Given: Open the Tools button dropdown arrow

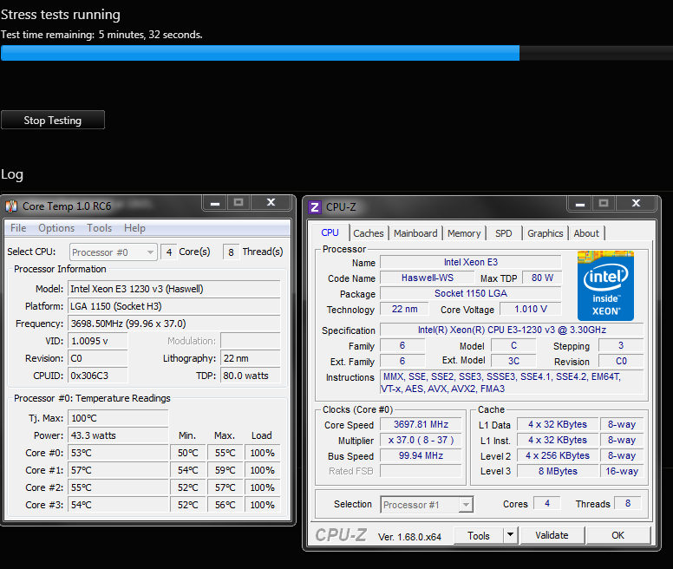Looking at the screenshot, I should coord(510,535).
